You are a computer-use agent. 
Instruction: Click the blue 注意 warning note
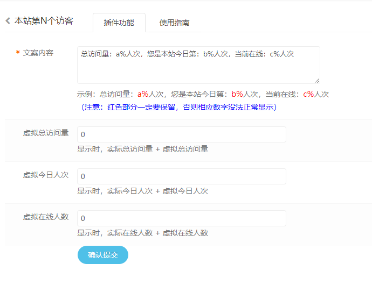(178, 107)
